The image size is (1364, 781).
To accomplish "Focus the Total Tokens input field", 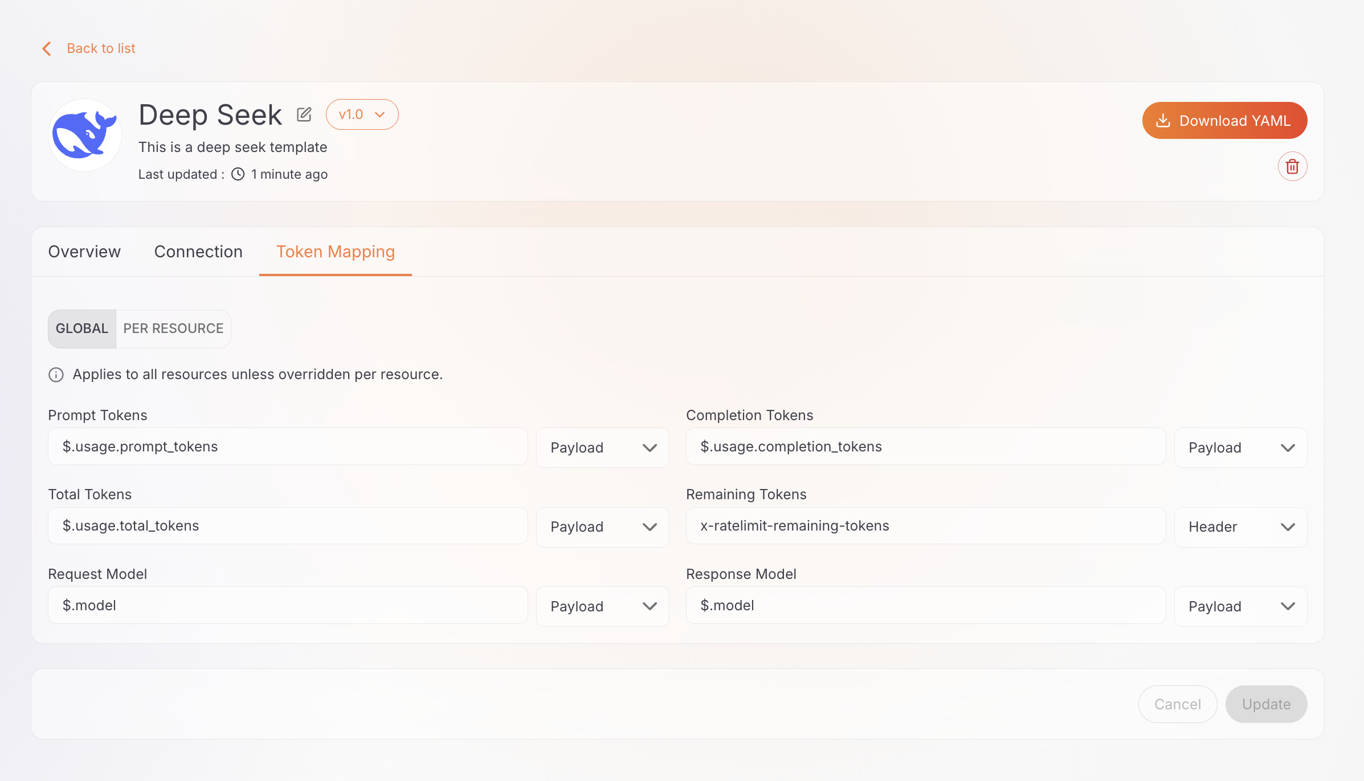I will pyautogui.click(x=288, y=526).
